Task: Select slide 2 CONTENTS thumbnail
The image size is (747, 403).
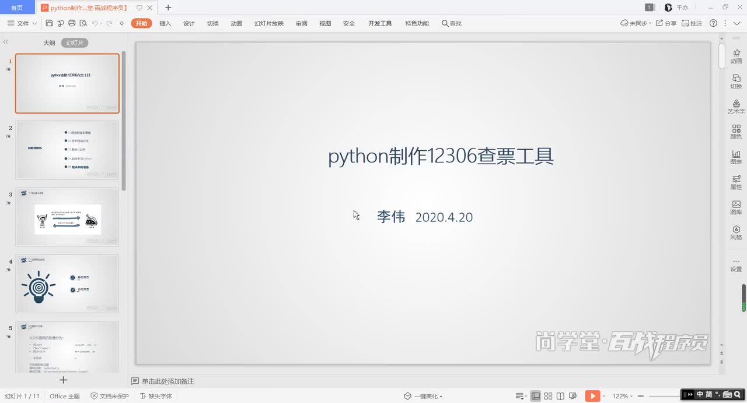Action: click(67, 150)
